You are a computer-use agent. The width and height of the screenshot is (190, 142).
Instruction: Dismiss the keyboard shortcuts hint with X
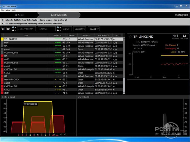(3, 20)
